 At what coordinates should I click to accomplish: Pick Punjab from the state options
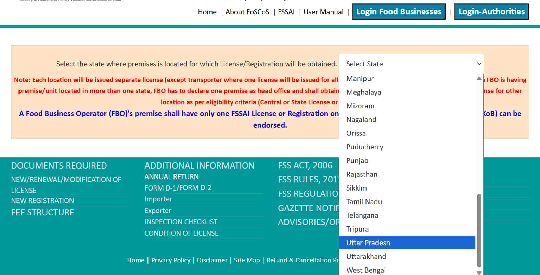pyautogui.click(x=407, y=161)
